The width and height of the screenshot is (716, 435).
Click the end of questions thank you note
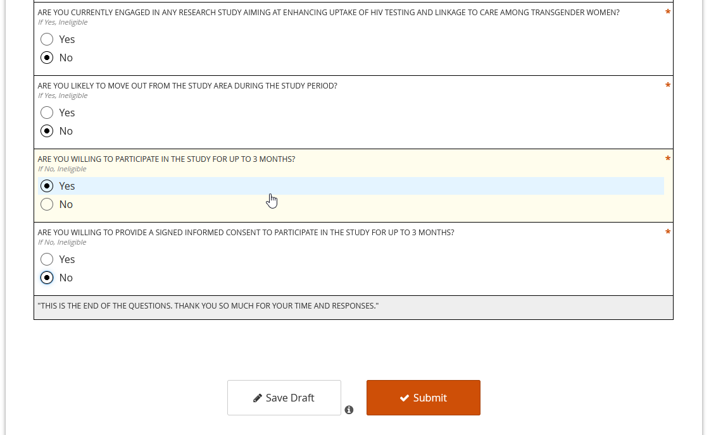pyautogui.click(x=208, y=306)
